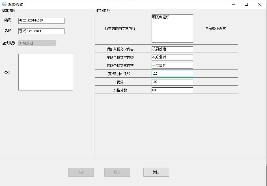
Task: Click the 关闭 button
Action: click(x=156, y=172)
